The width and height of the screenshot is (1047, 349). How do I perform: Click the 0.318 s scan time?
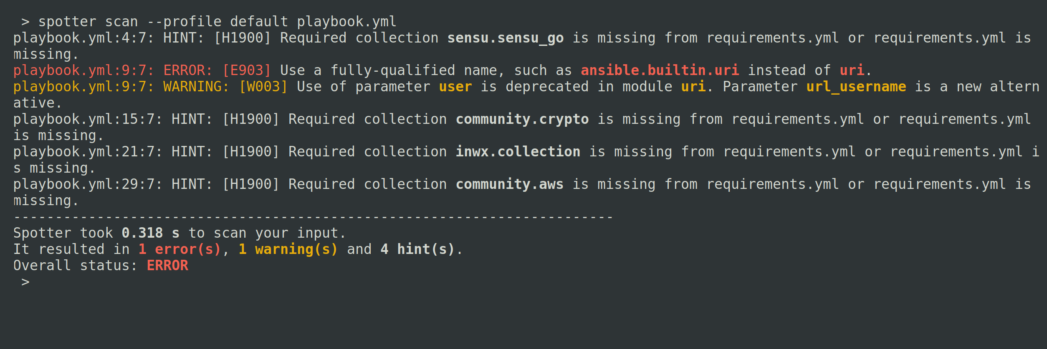[150, 233]
